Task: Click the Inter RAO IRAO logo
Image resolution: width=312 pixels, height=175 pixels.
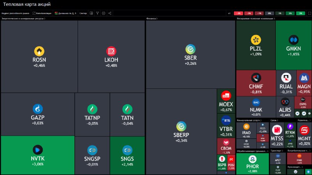Action: pos(246,127)
